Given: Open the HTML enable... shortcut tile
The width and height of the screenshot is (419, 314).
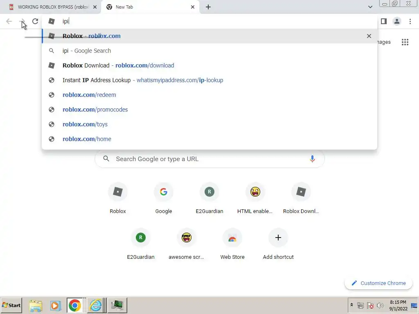Looking at the screenshot, I should coord(255,199).
